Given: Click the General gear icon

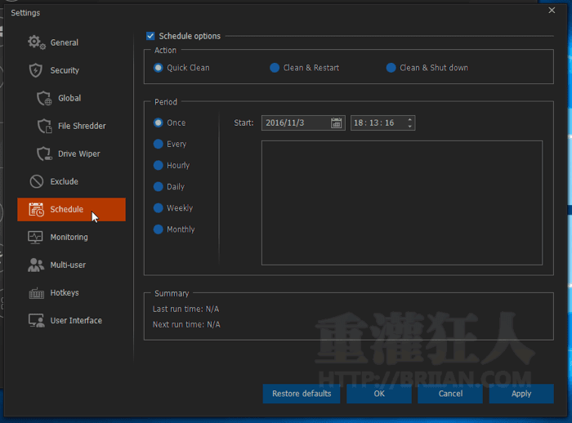Looking at the screenshot, I should click(x=37, y=42).
